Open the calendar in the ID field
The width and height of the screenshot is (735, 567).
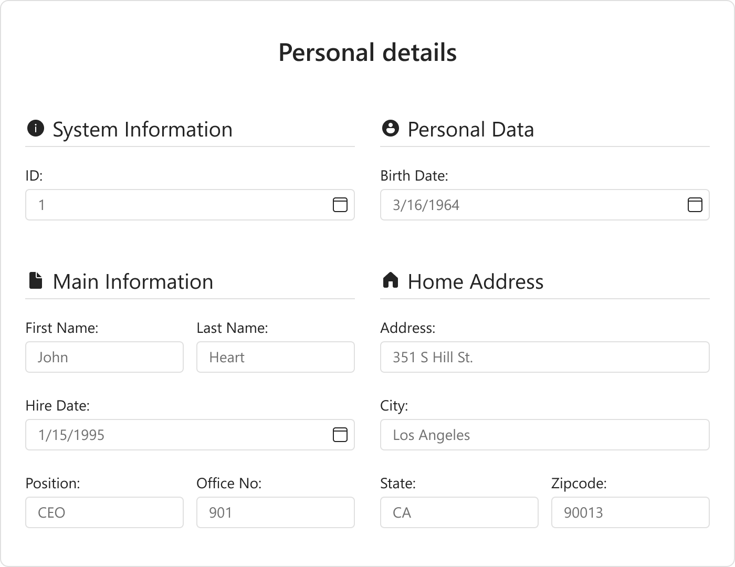pyautogui.click(x=340, y=205)
